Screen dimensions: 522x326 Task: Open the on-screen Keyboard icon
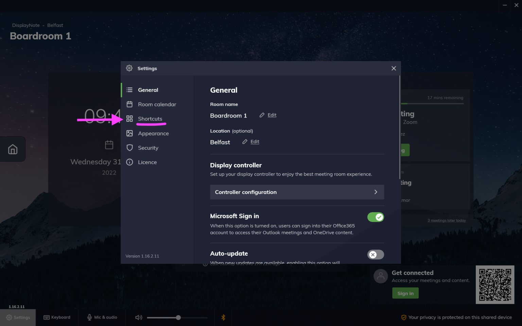click(x=47, y=317)
